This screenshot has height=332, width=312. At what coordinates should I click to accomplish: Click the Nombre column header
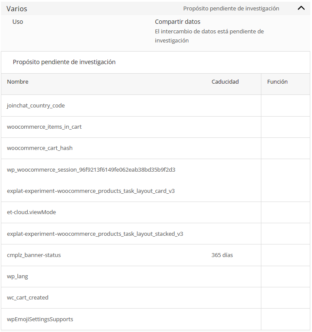click(x=18, y=82)
